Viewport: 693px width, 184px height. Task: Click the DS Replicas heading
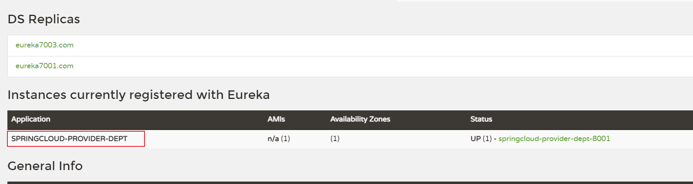pyautogui.click(x=44, y=19)
